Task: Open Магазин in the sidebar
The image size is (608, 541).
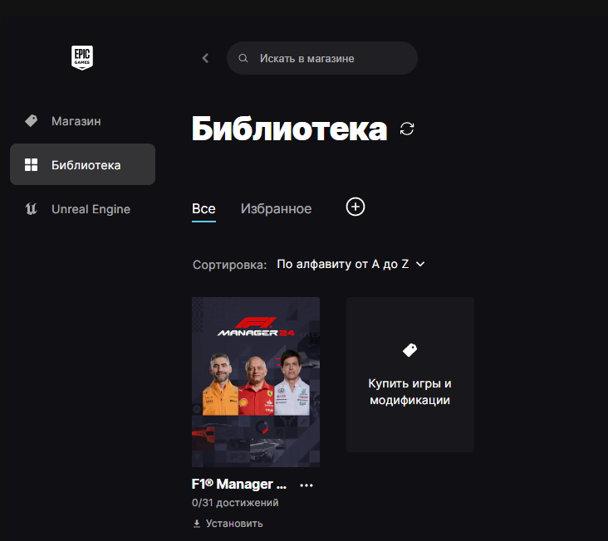Action: tap(82, 121)
